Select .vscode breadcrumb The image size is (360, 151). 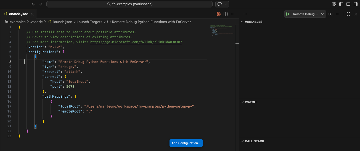pos(36,22)
